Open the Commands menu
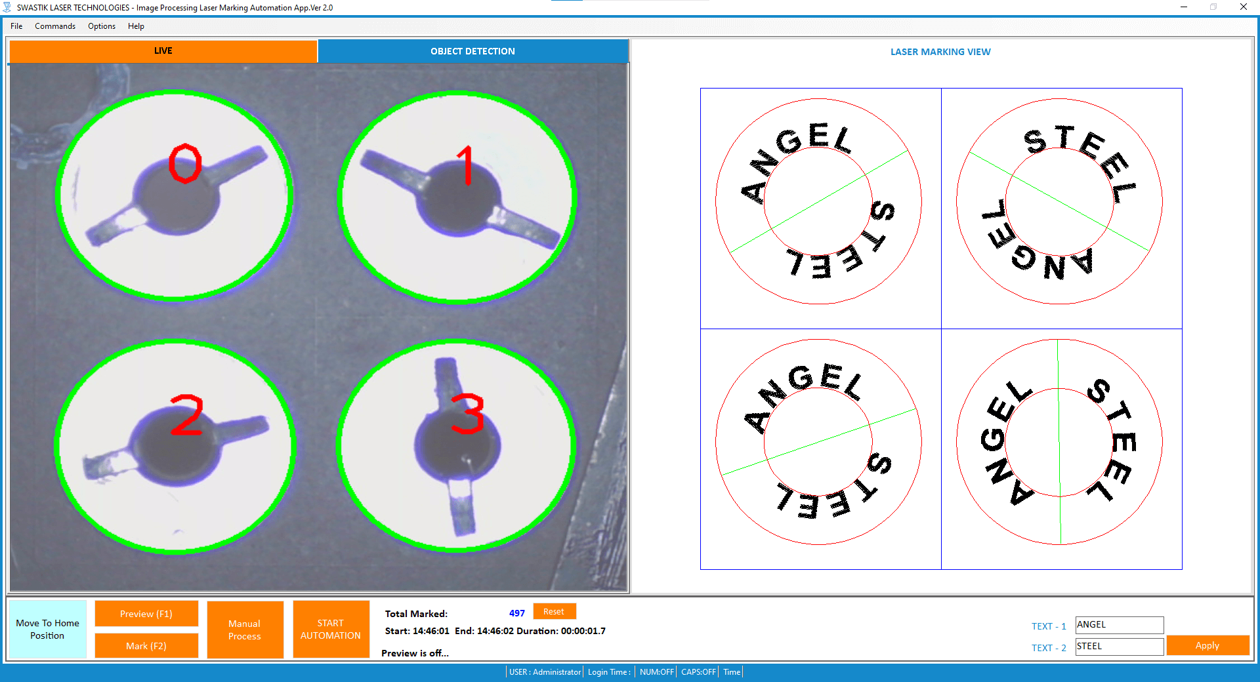The width and height of the screenshot is (1260, 682). pyautogui.click(x=55, y=26)
